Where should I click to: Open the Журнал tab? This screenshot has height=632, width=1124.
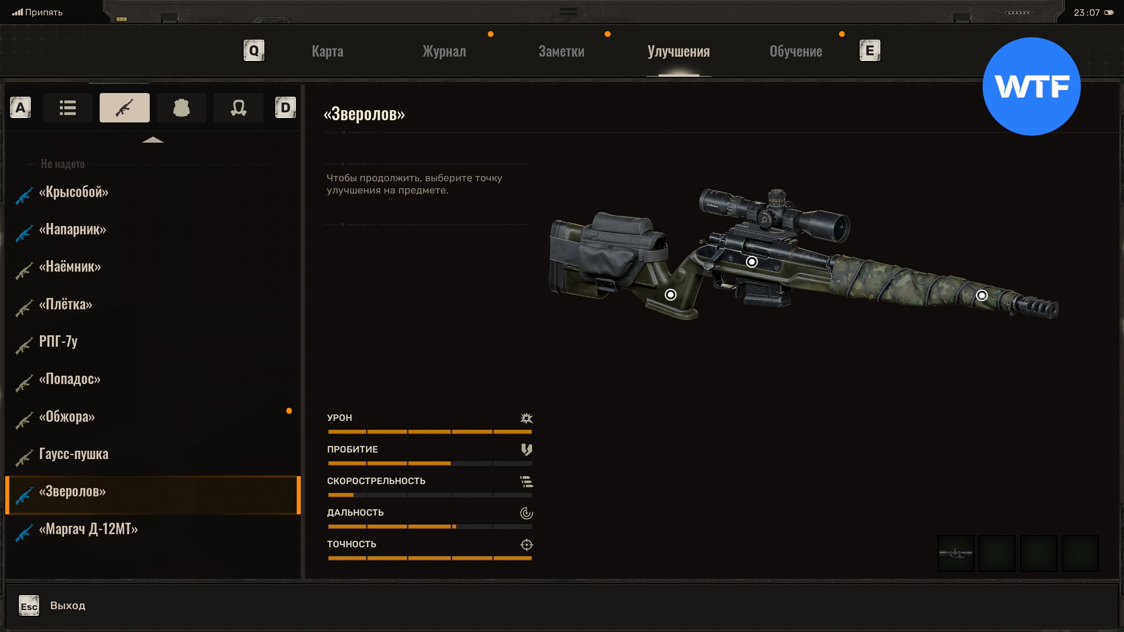click(x=444, y=51)
